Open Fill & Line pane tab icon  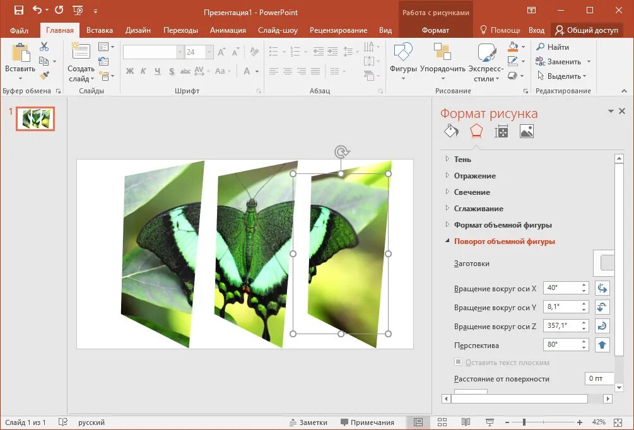(x=451, y=131)
